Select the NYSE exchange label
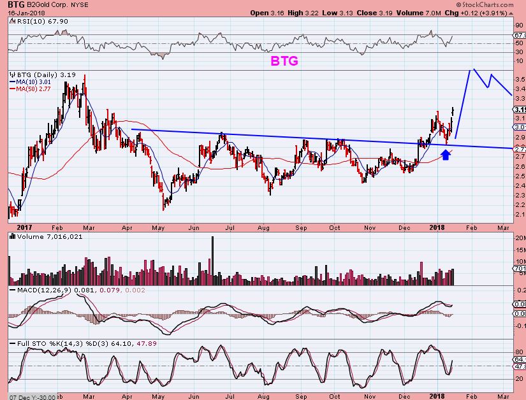This screenshot has height=400, width=526. 80,4
